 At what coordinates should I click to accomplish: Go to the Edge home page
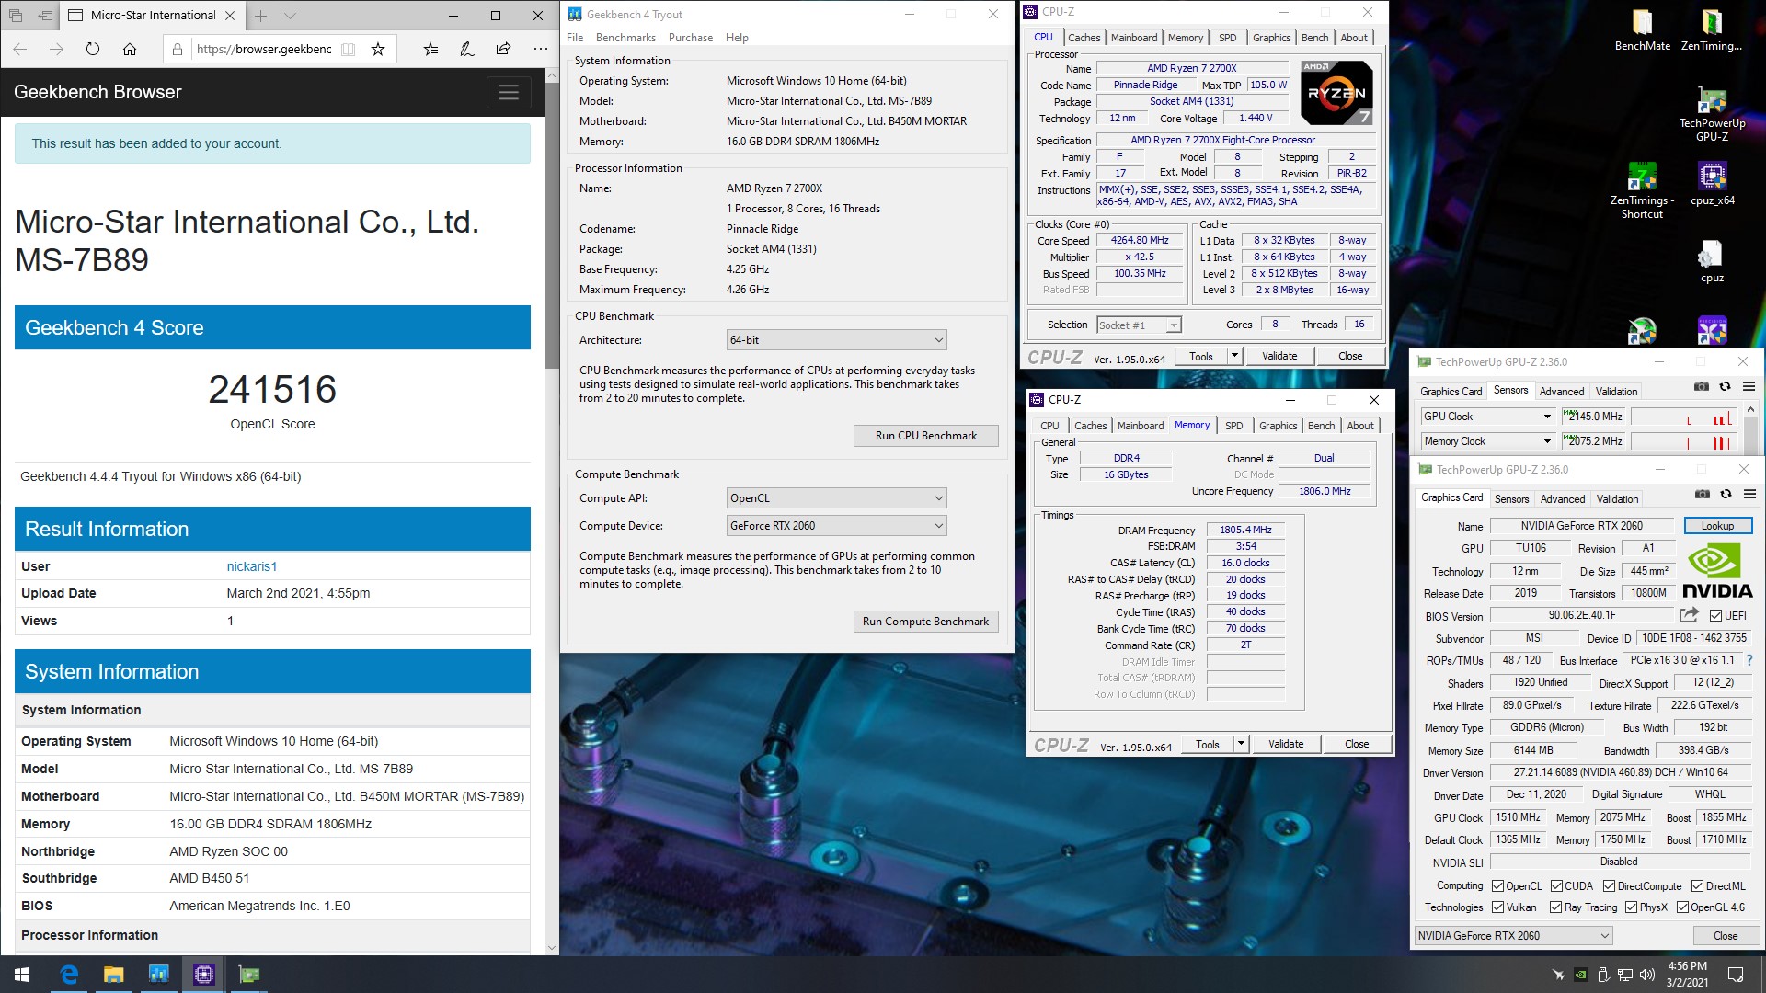pyautogui.click(x=130, y=49)
